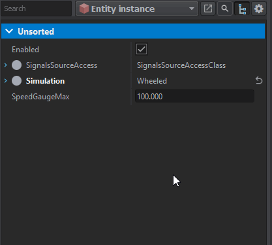Select the SpeedGaugeMax label
Image resolution: width=272 pixels, height=245 pixels.
point(40,97)
